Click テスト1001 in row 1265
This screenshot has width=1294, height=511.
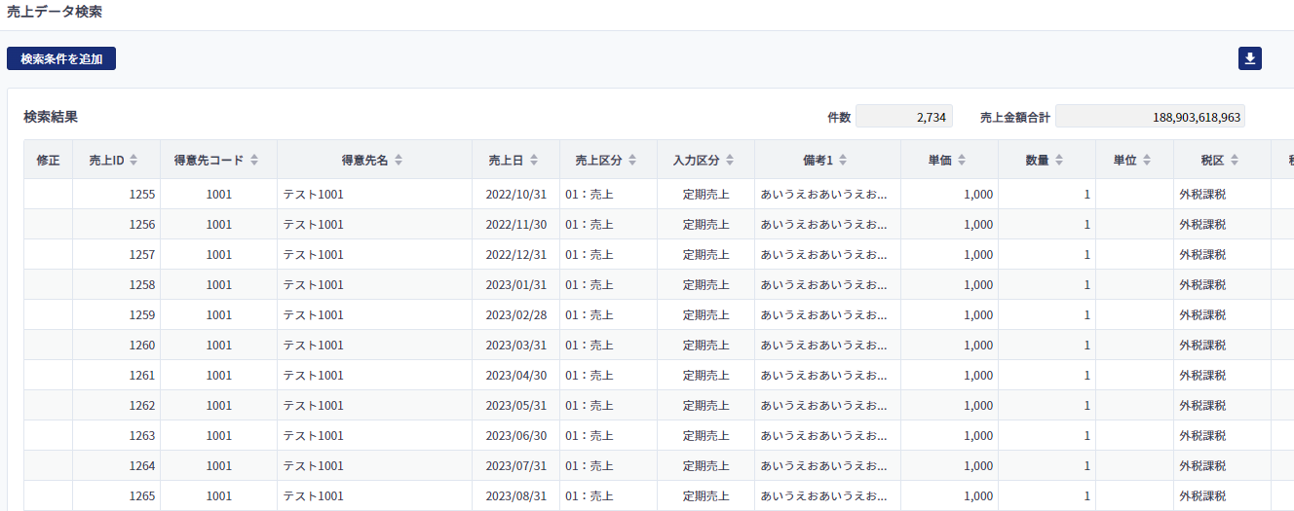(x=314, y=496)
